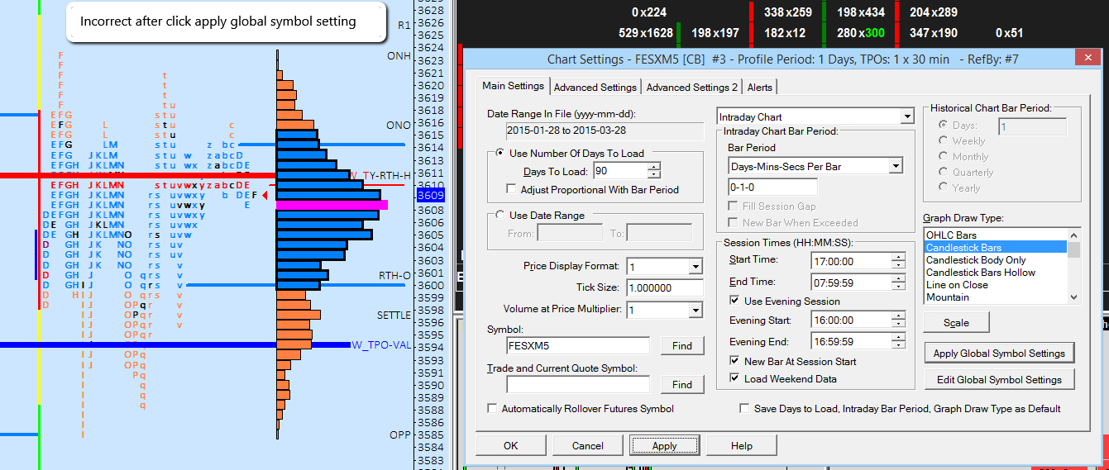
Task: Click Apply Global Symbol Settings button
Action: pyautogui.click(x=999, y=353)
